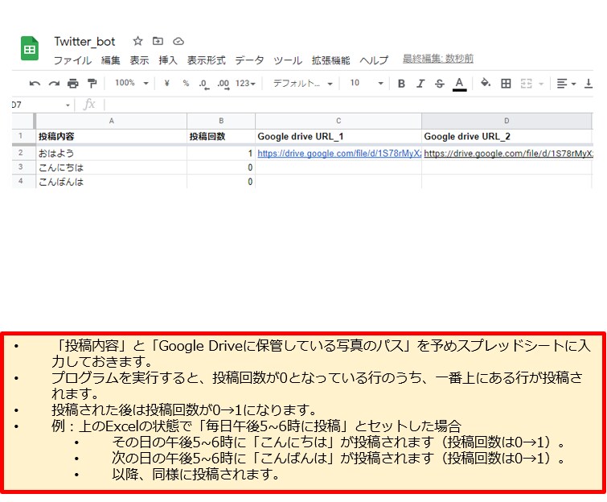Click into the formula bar
Image resolution: width=607 pixels, height=502 pixels.
[348, 105]
